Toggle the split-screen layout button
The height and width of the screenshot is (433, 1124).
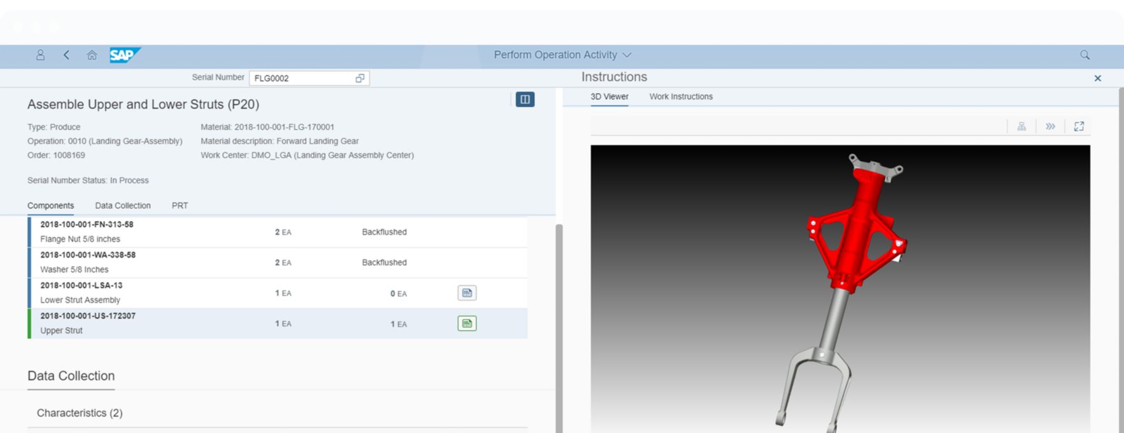pos(524,99)
